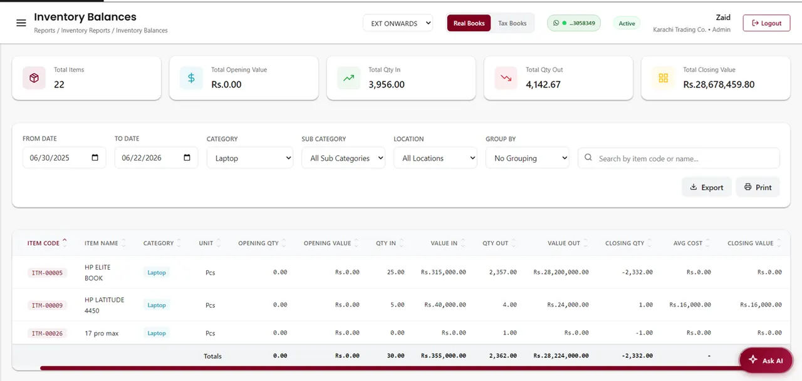
Task: Click the Rs.28,678,459.80 closing value
Action: click(719, 84)
